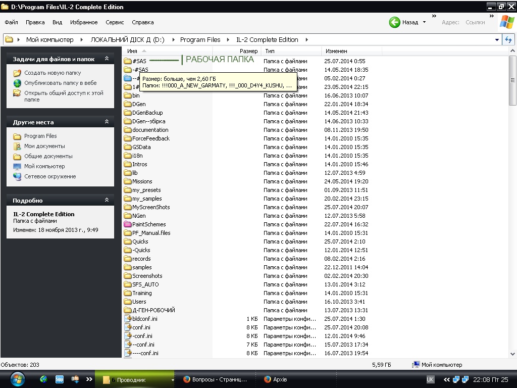Image resolution: width=517 pixels, height=388 pixels.
Task: Open the Правка menu
Action: coord(35,22)
